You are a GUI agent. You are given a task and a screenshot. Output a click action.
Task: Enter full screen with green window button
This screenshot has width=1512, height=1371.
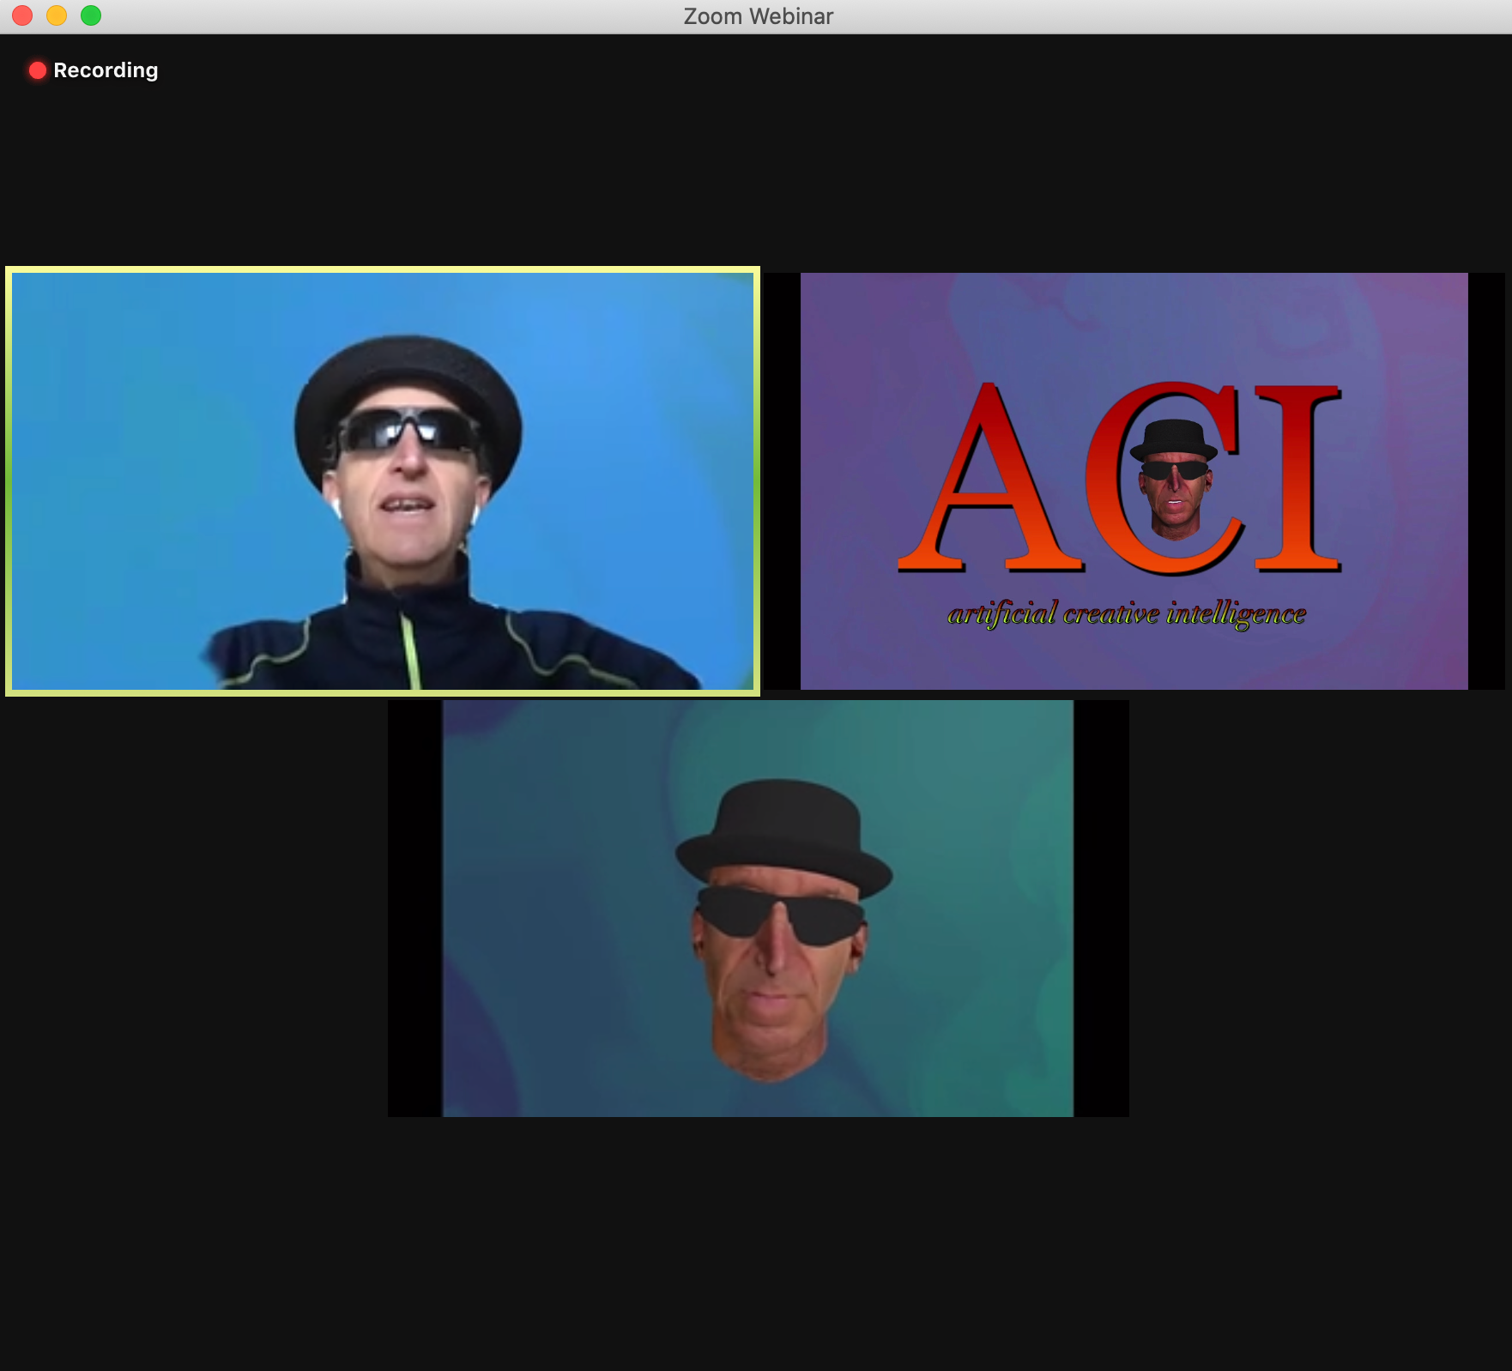pyautogui.click(x=91, y=15)
